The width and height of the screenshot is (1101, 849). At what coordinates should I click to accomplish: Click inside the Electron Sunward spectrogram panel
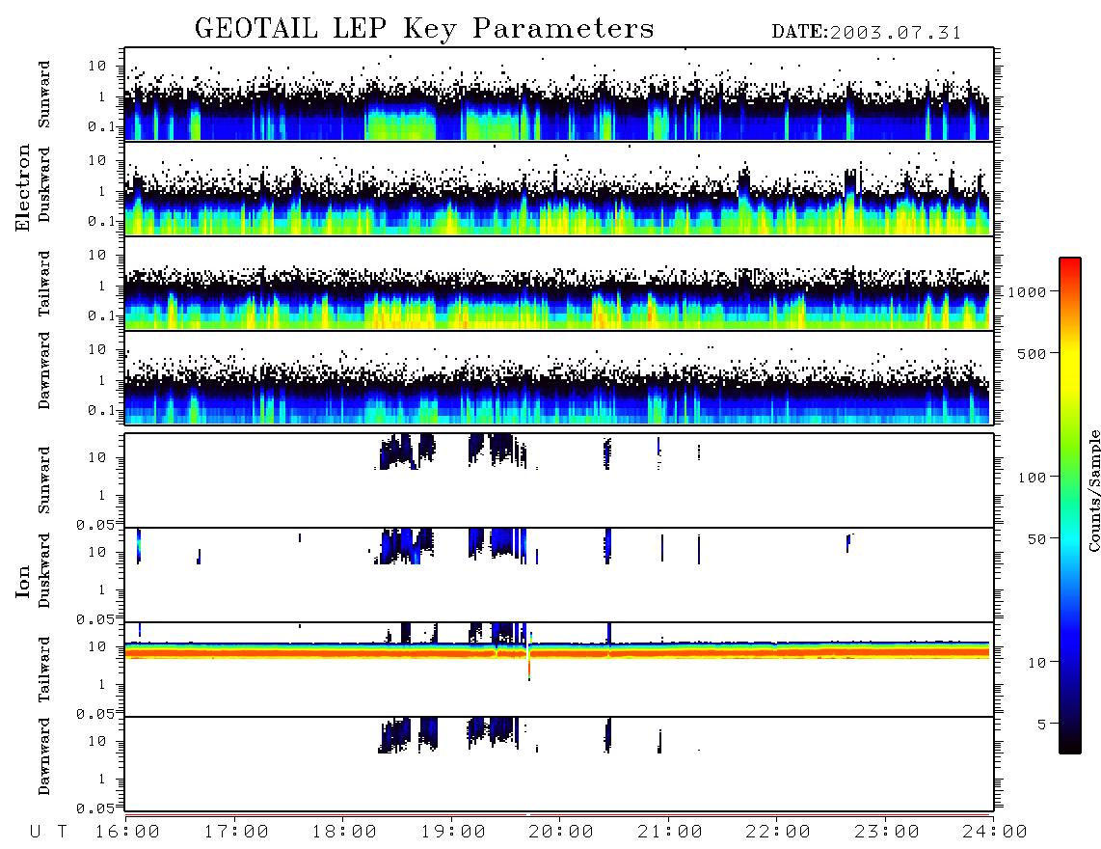point(559,95)
